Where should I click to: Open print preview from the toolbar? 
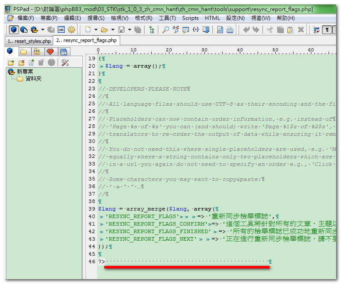coord(220,30)
